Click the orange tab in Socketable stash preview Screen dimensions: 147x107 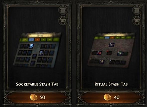[37, 39]
